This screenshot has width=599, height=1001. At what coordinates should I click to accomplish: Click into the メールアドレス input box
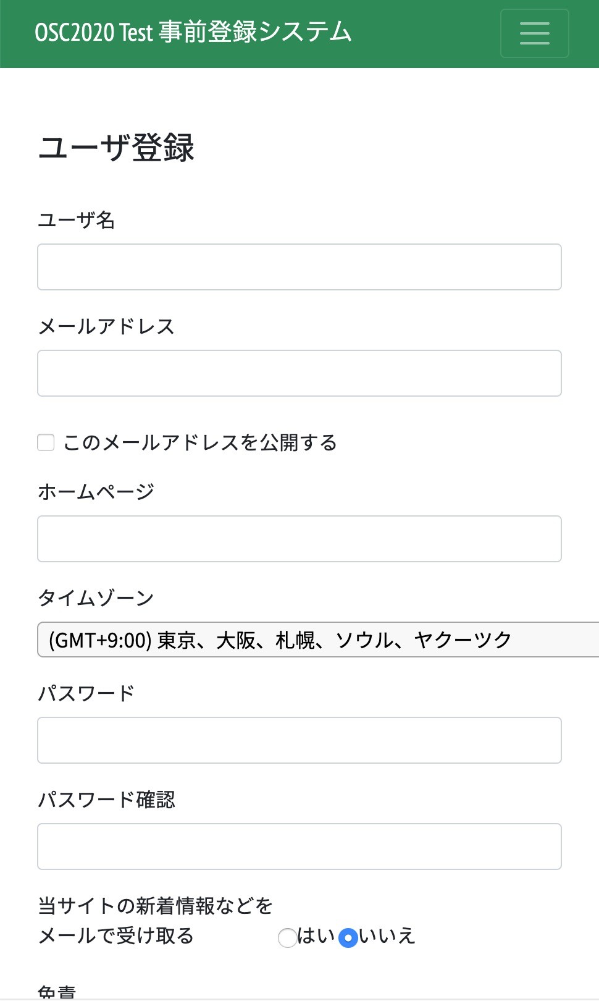[299, 373]
